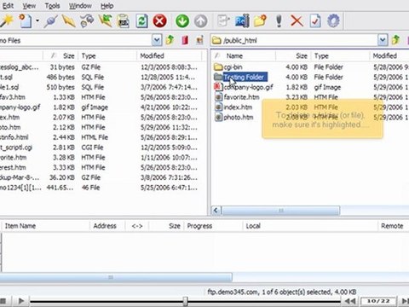Viewport: 409px width, 307px height.
Task: Click the Rename abc toolbar icon
Action: pyautogui.click(x=242, y=21)
